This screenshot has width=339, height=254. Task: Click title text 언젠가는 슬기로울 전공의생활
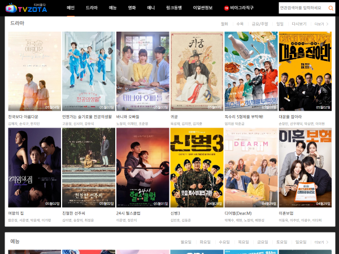pyautogui.click(x=87, y=117)
